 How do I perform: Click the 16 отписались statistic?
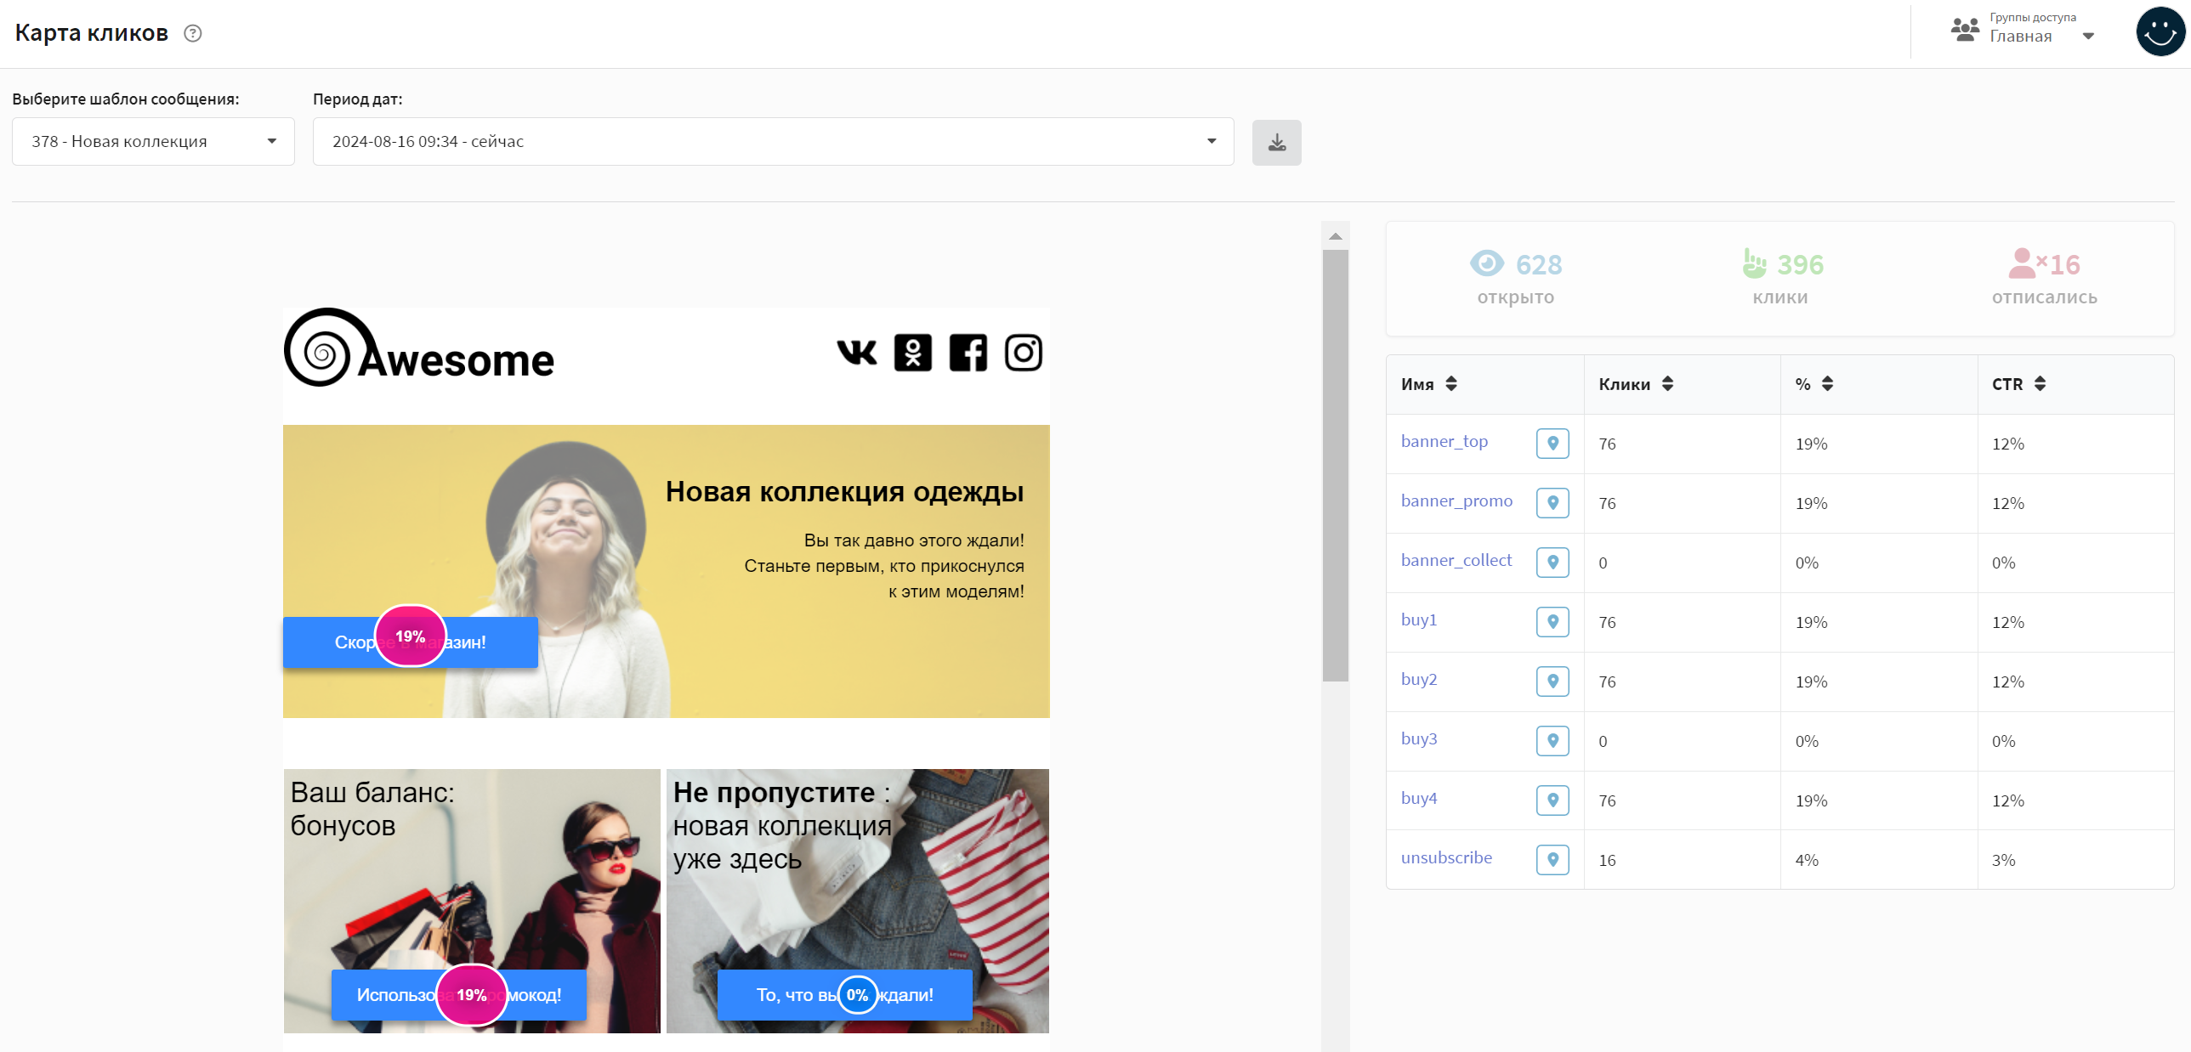click(x=2044, y=278)
